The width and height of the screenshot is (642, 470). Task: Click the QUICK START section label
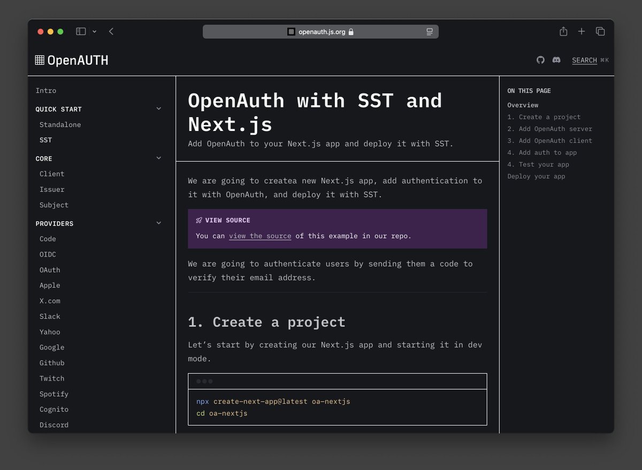coord(59,109)
